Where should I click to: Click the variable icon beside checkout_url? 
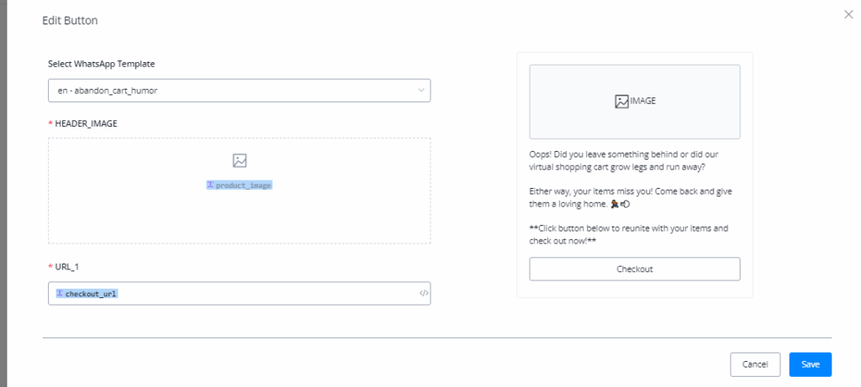pos(60,293)
